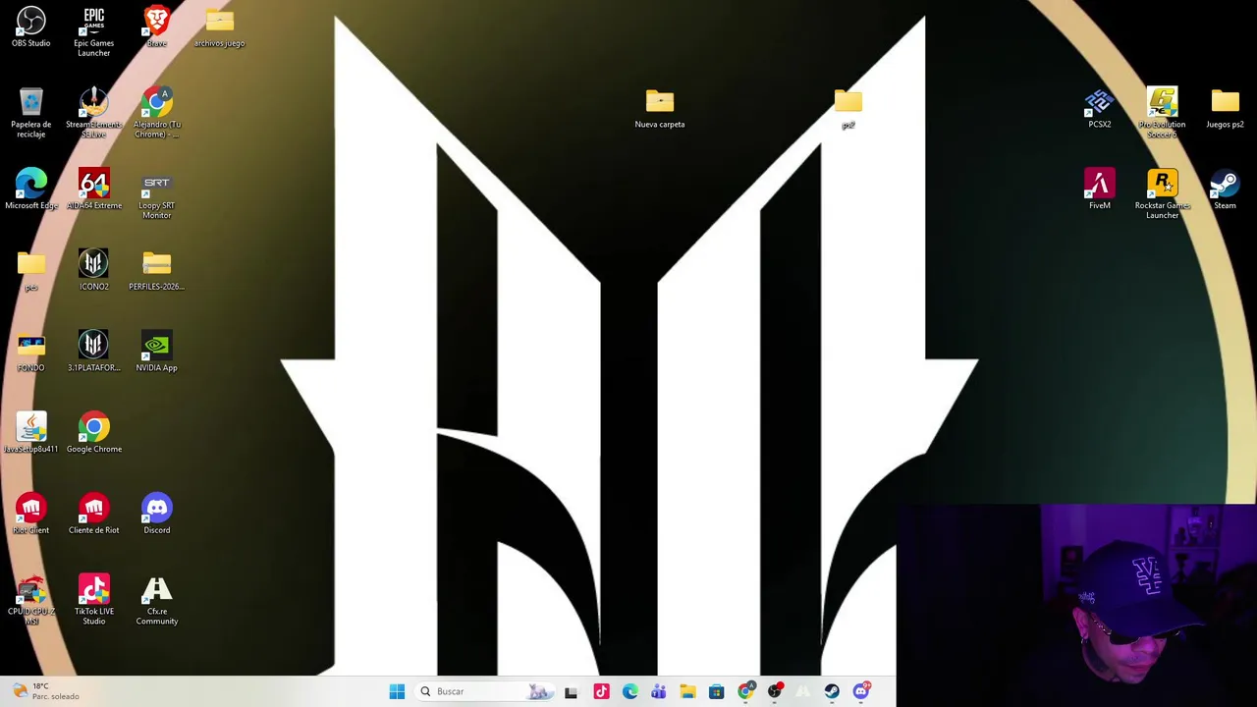
Task: Open the Google Chrome desktop shortcut
Action: pos(93,433)
